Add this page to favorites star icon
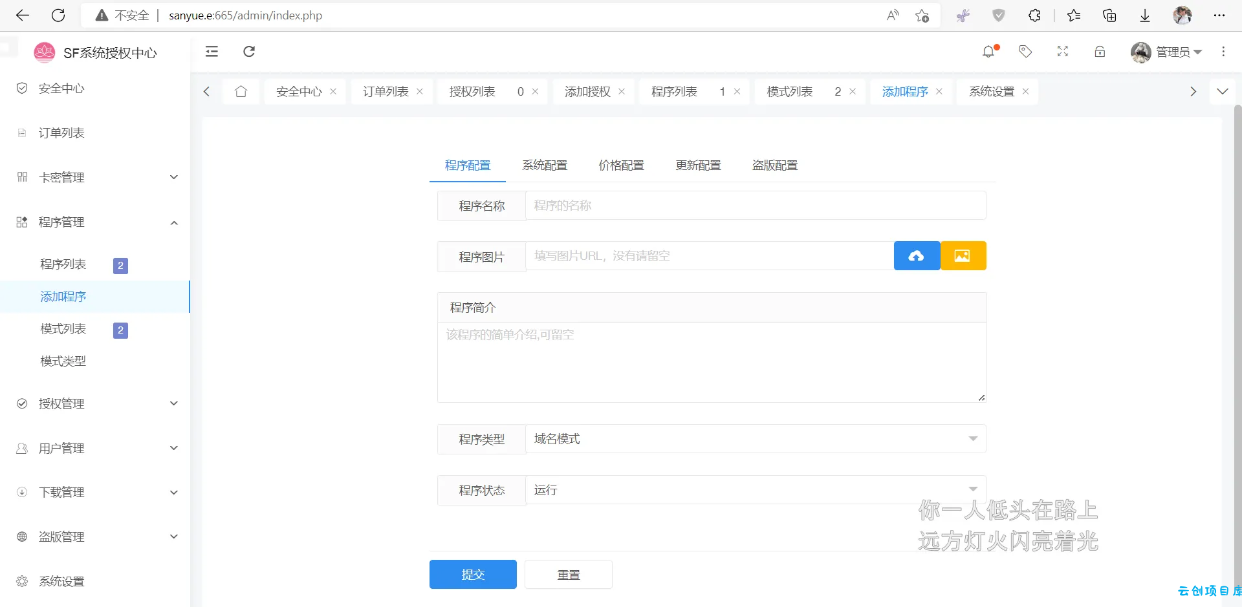 pyautogui.click(x=922, y=16)
